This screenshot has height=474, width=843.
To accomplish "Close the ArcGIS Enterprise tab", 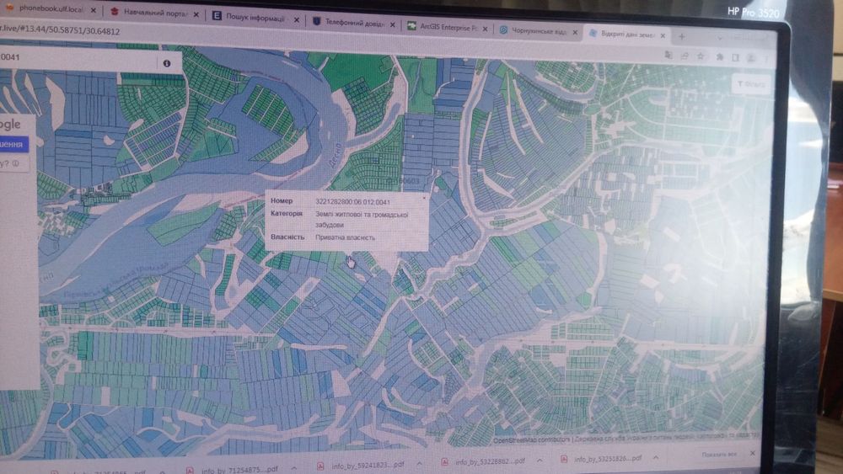I will point(485,29).
